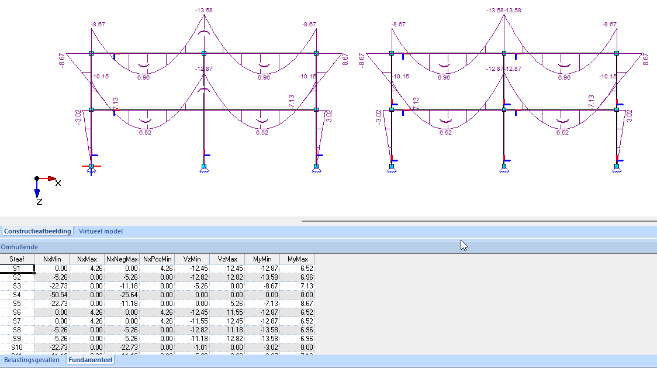Select the NxPosMin column header
The image size is (657, 368).
157,259
